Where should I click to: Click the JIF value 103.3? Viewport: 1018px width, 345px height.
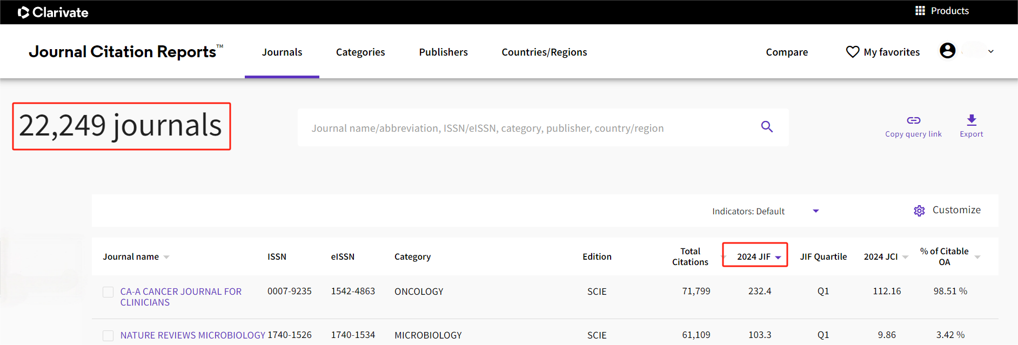pyautogui.click(x=760, y=335)
